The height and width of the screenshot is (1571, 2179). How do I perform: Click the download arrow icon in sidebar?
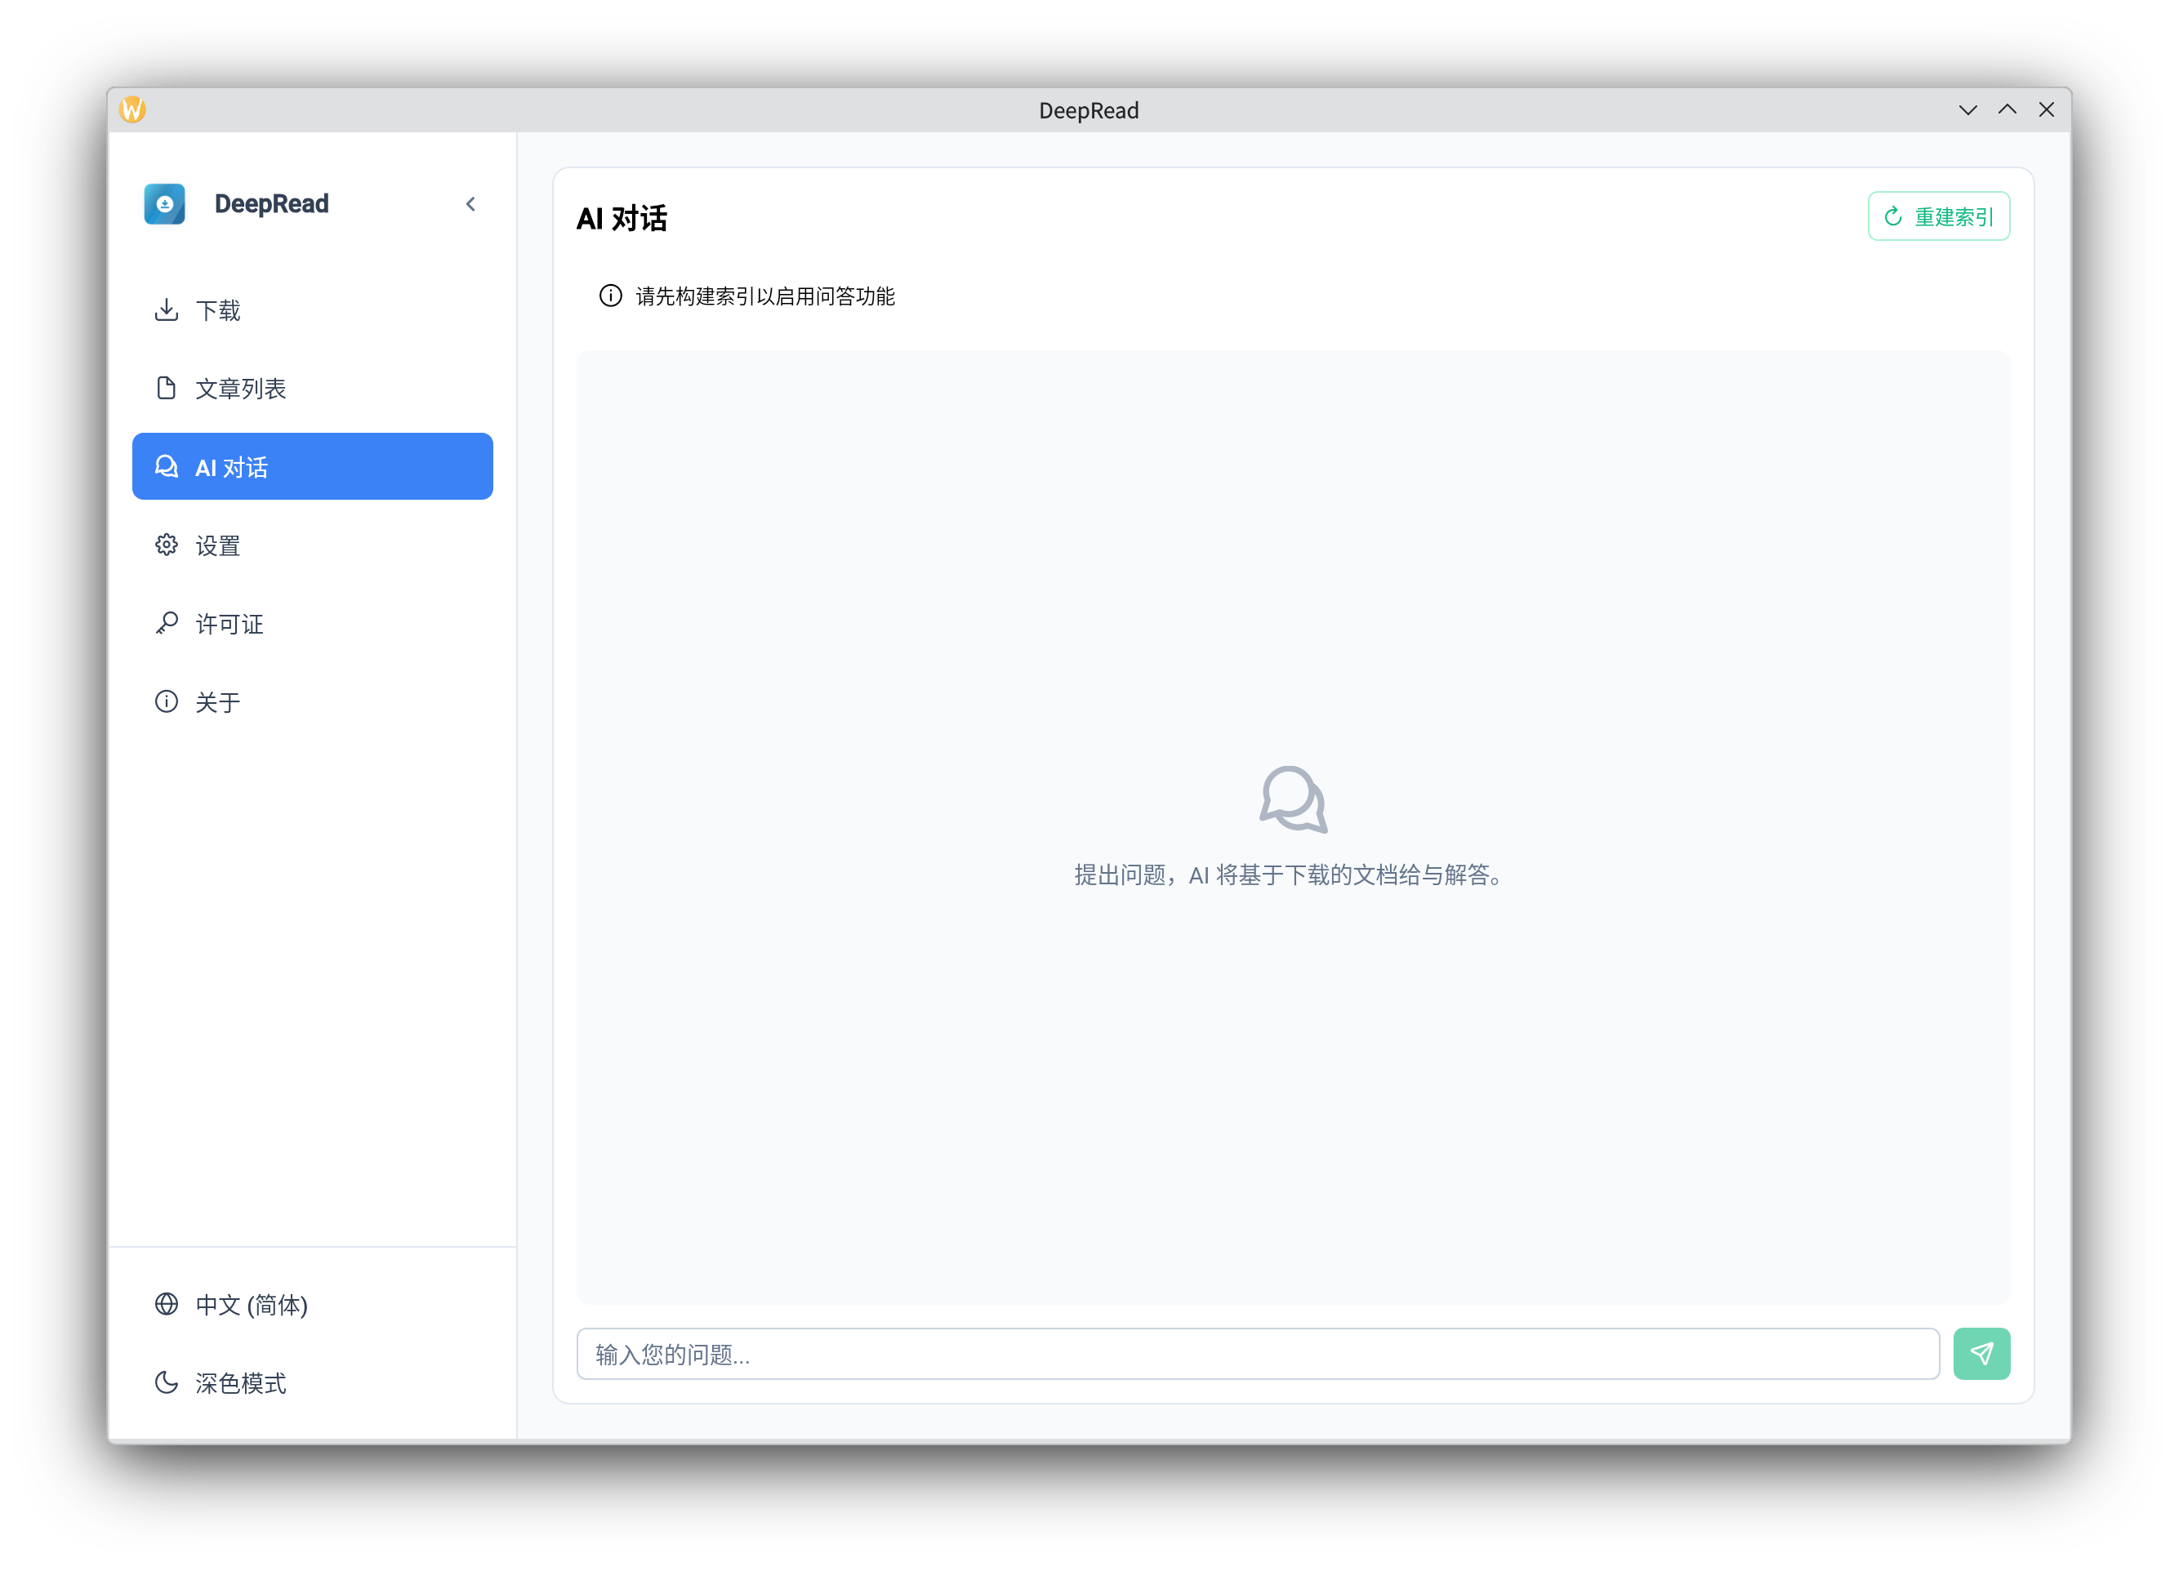point(167,309)
